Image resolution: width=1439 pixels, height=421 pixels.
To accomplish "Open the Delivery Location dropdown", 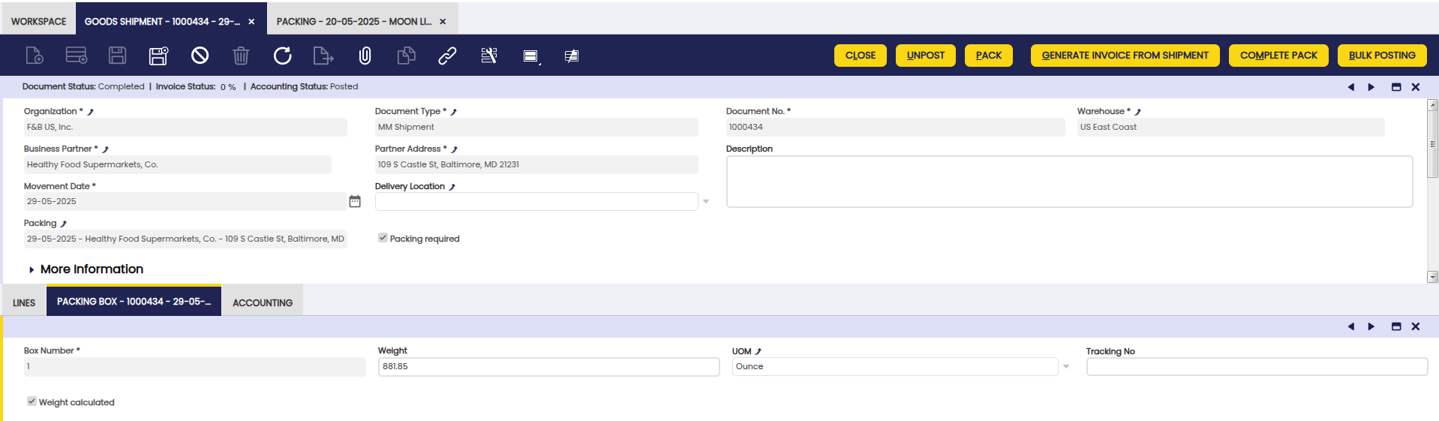I will 705,202.
